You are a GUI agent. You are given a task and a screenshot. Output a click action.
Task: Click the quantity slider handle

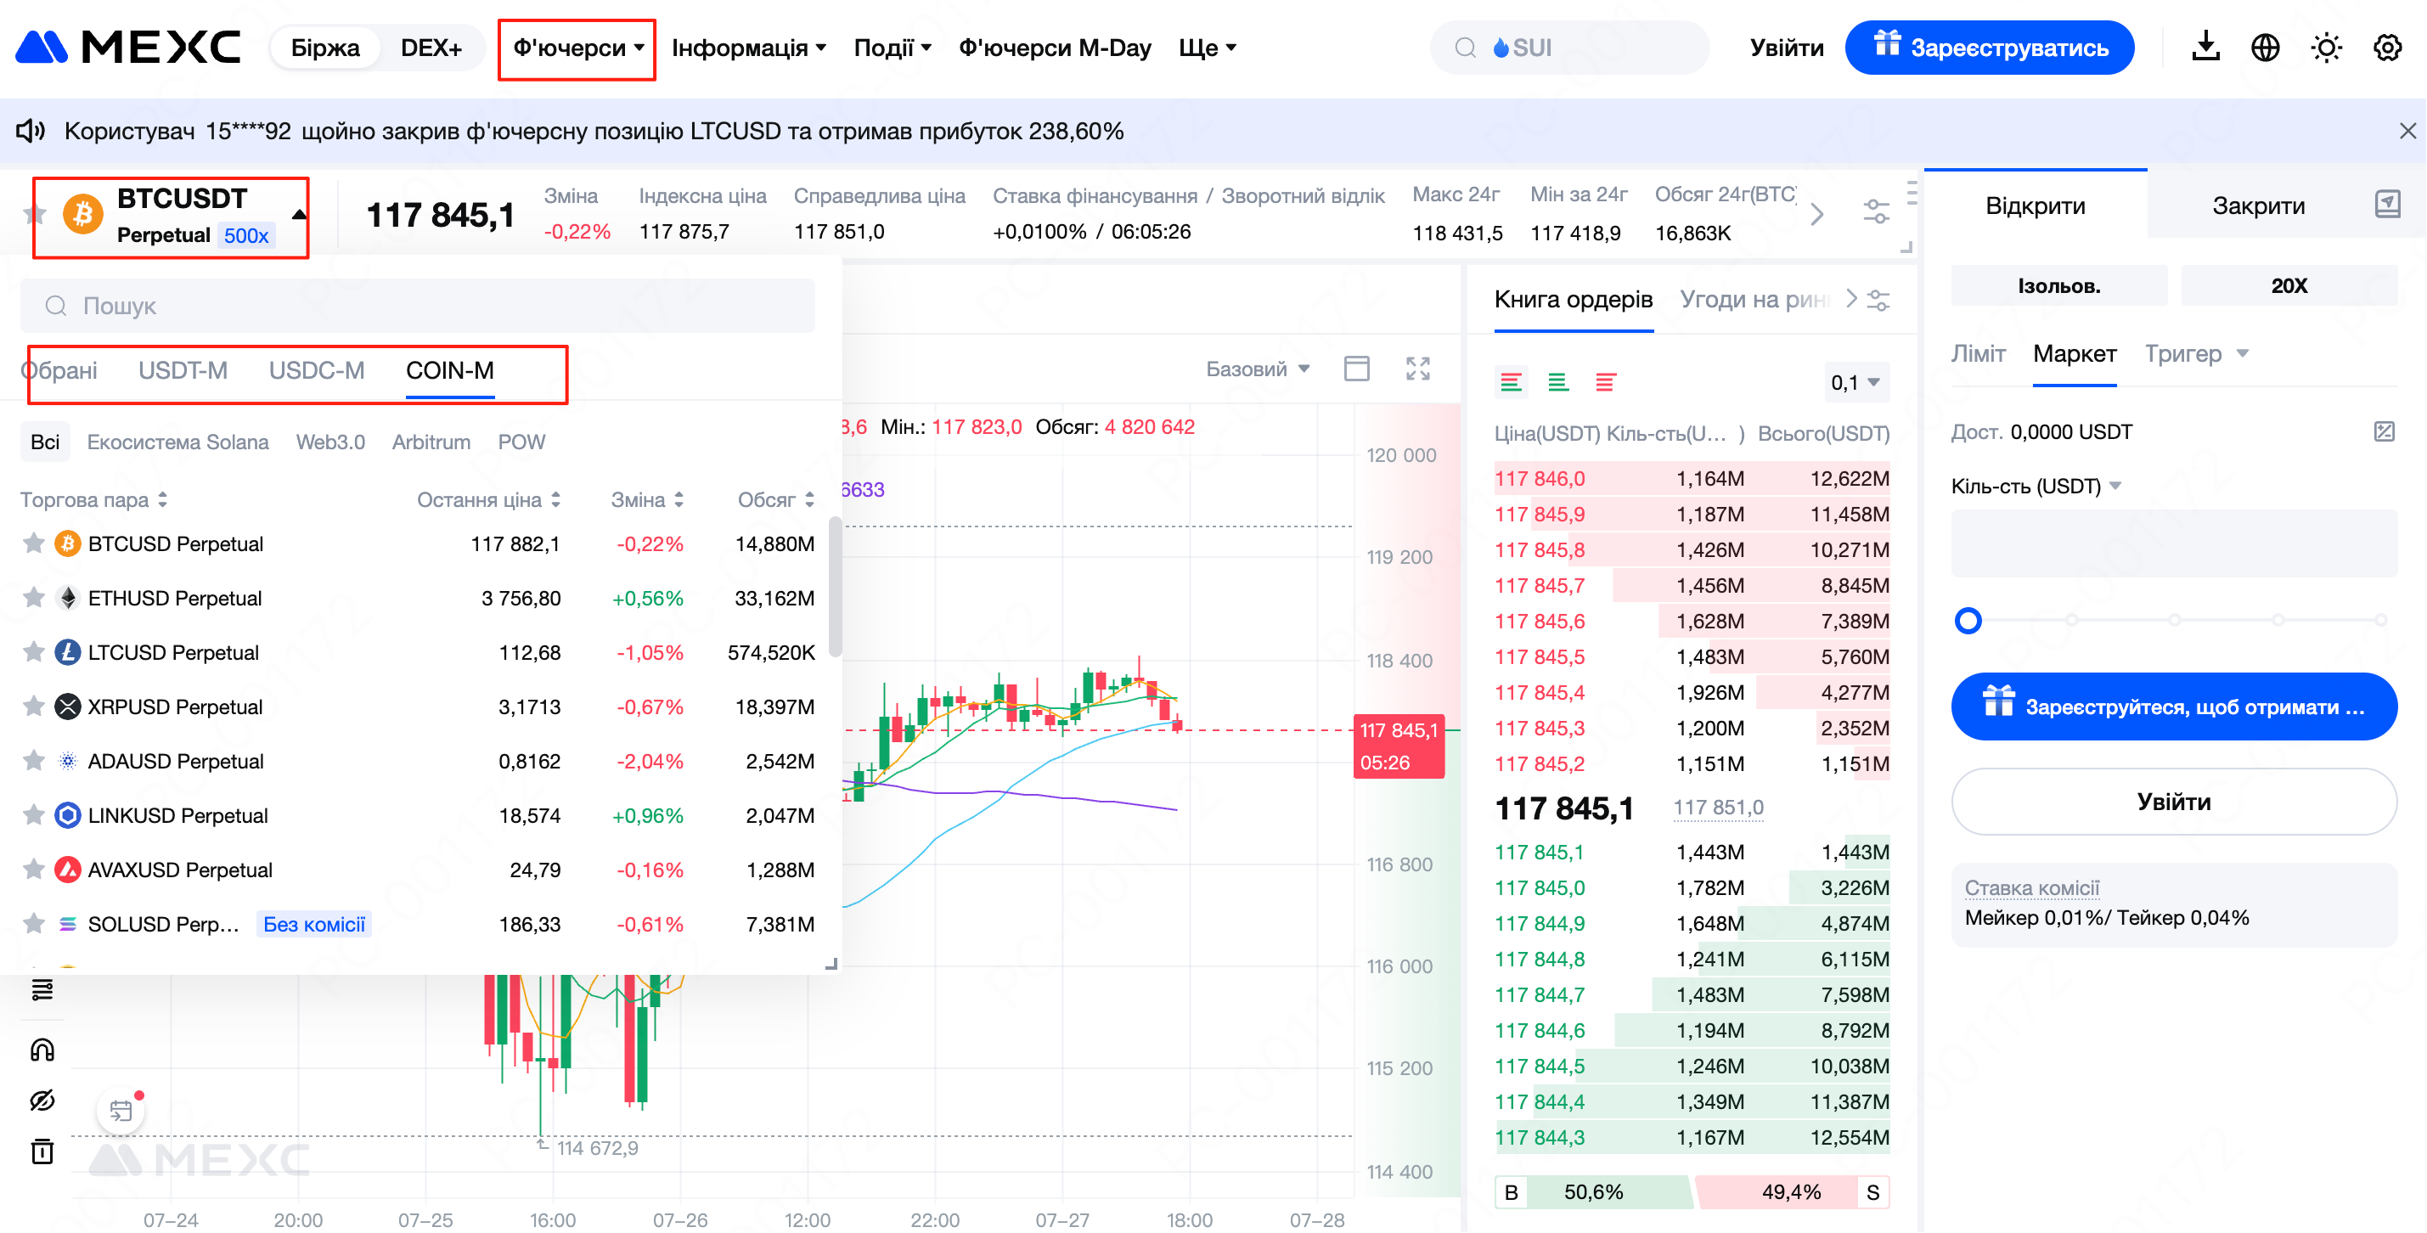(1968, 621)
